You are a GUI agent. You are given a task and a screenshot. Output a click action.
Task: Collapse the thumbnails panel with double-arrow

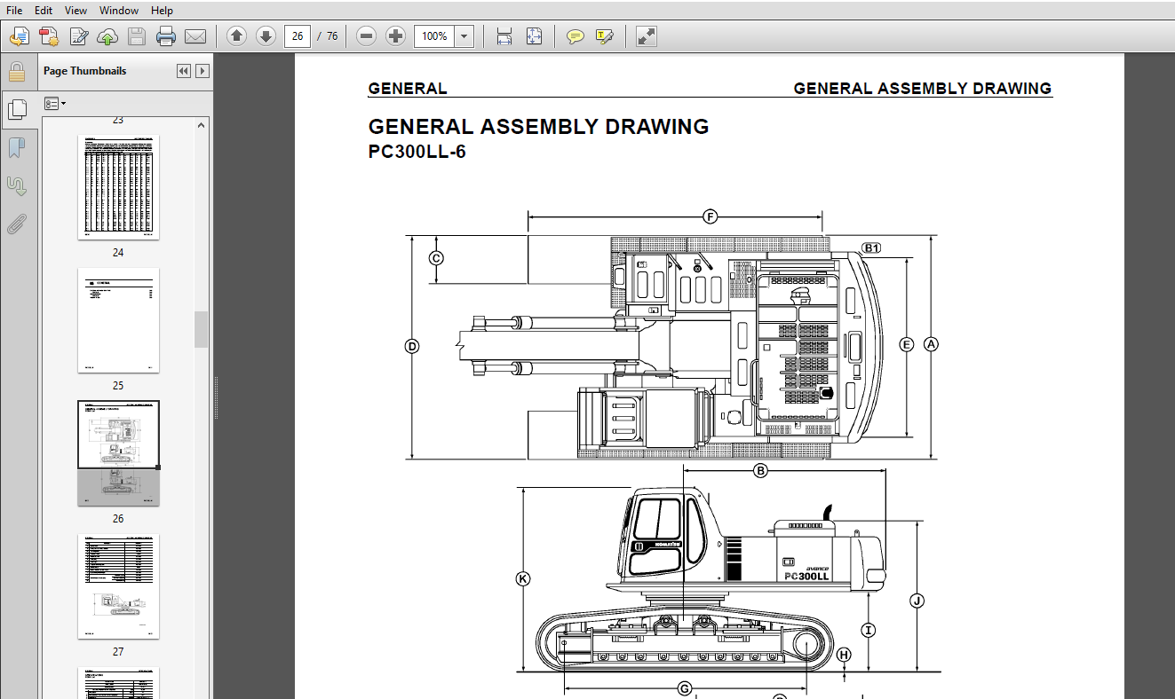[x=184, y=71]
